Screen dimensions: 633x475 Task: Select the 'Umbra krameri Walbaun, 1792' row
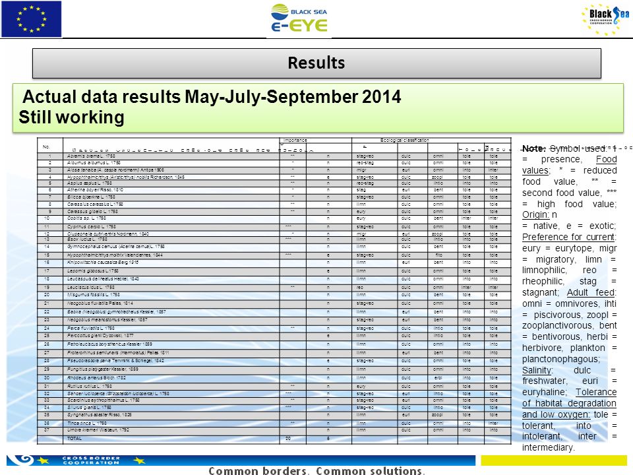pyautogui.click(x=274, y=430)
